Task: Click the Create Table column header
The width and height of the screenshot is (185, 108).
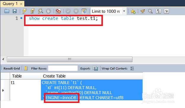Action: pos(92,76)
